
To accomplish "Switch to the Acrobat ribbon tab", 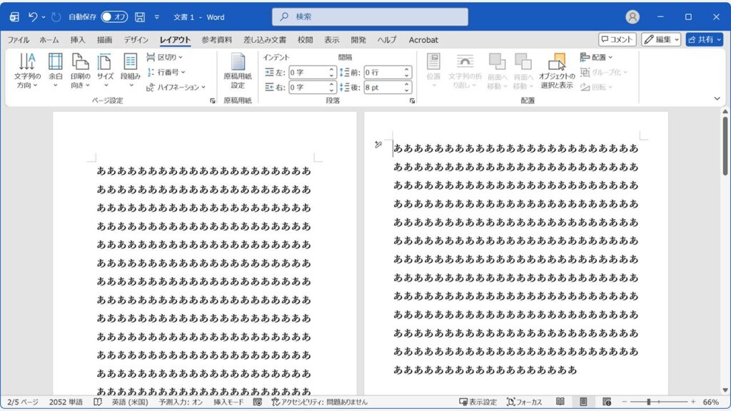I will click(x=423, y=40).
